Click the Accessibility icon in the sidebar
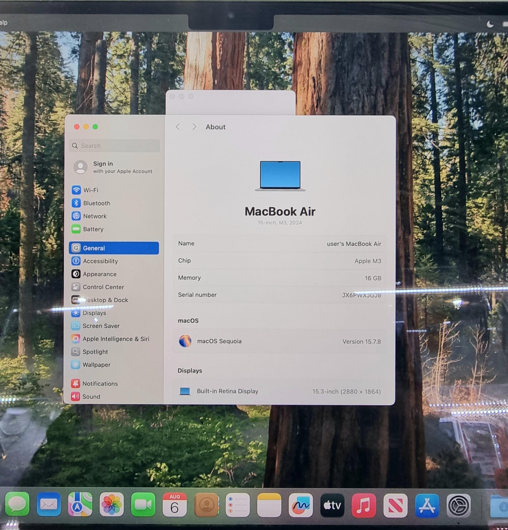This screenshot has width=508, height=530. pos(76,261)
